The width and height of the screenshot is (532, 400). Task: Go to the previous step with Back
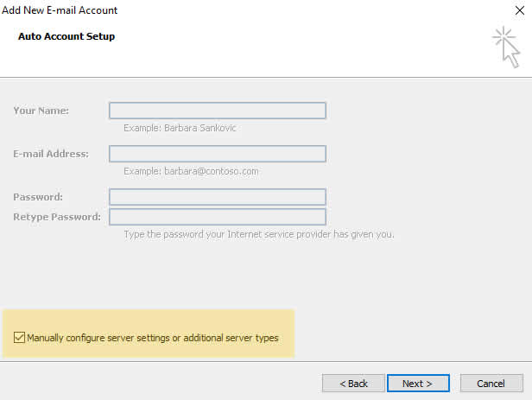coord(353,384)
